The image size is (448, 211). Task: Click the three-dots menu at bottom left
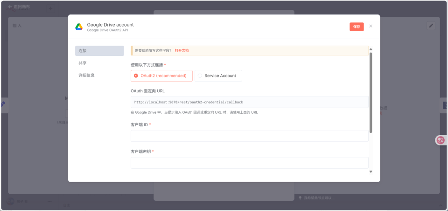point(50,201)
